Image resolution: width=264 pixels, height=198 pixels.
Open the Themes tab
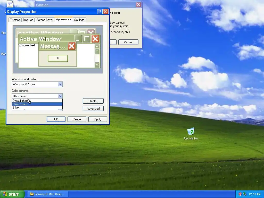tap(15, 20)
